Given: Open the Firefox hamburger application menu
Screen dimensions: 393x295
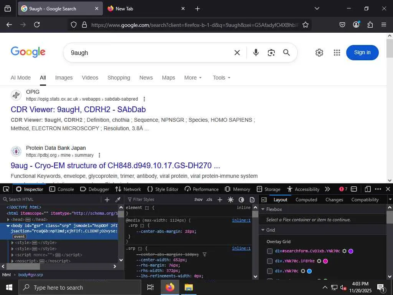Looking at the screenshot, I should click(x=384, y=25).
